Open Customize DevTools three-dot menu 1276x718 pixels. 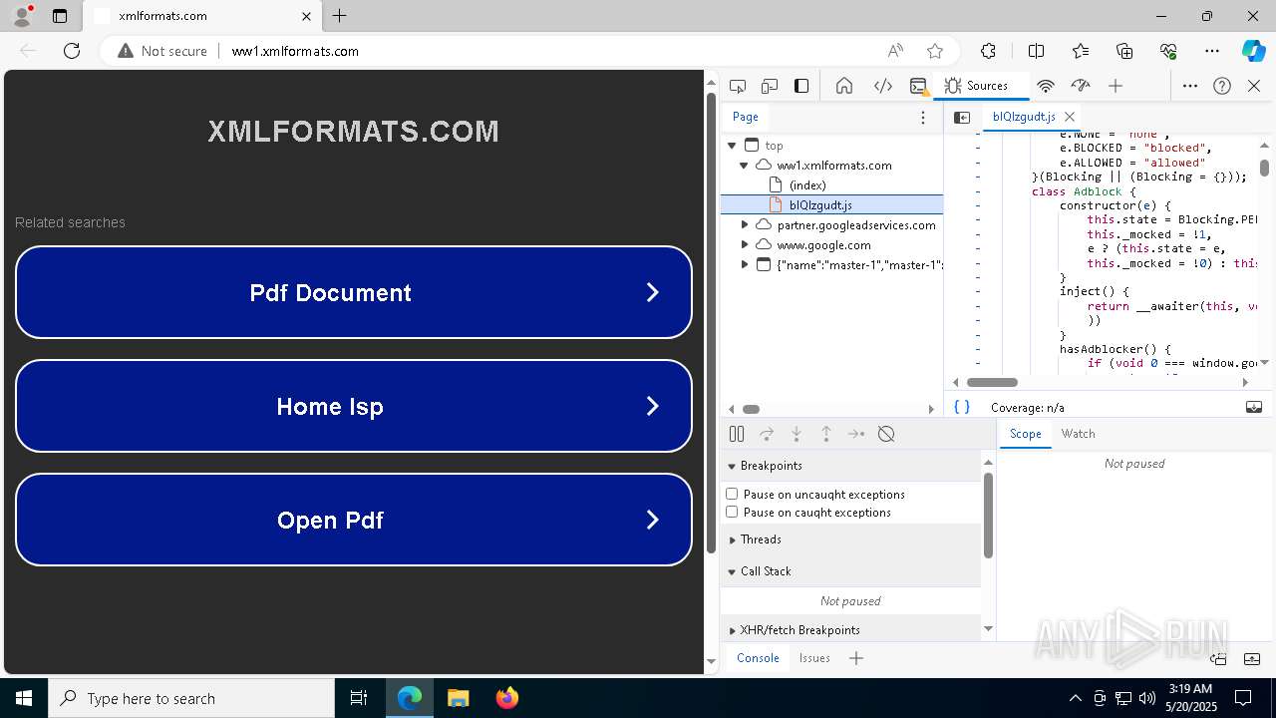pyautogui.click(x=1190, y=86)
